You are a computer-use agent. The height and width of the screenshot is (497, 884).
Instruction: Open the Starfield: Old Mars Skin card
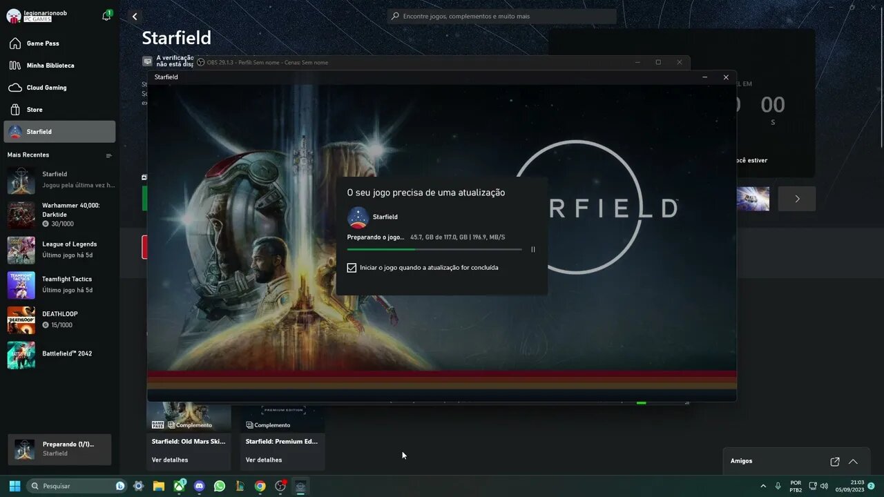[x=189, y=436]
